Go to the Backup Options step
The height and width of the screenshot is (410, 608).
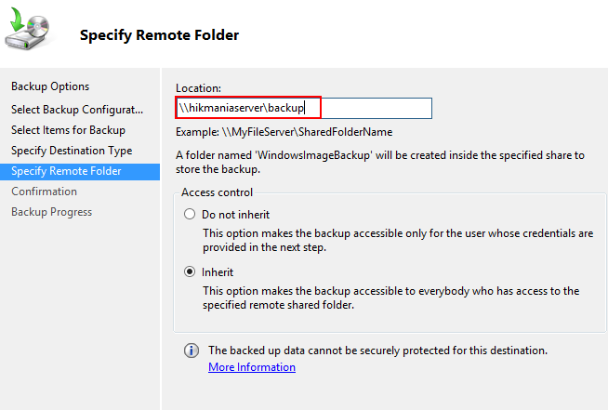coord(50,86)
